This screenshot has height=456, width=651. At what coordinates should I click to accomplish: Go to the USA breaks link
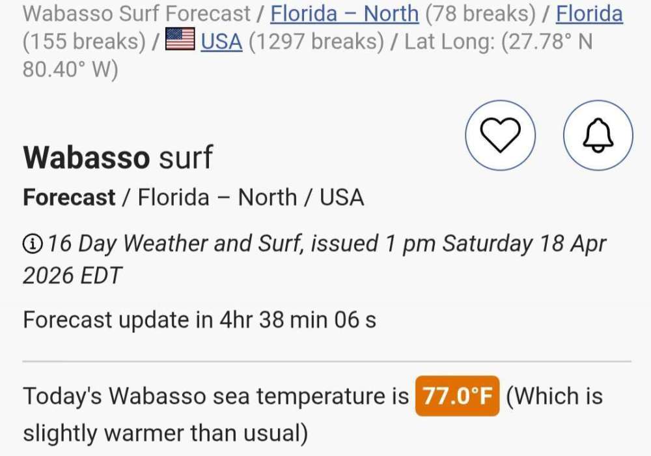pos(221,42)
